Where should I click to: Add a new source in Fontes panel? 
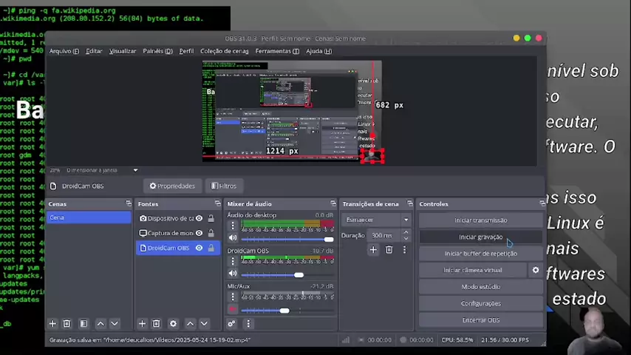(142, 324)
